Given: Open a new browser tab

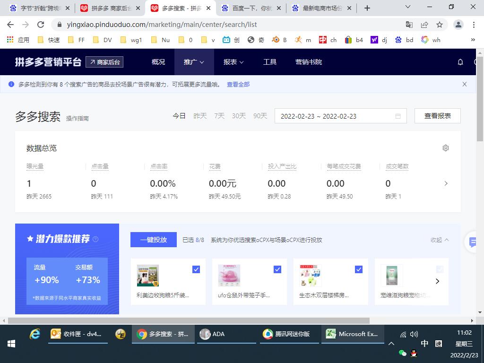Looking at the screenshot, I should pos(367,9).
